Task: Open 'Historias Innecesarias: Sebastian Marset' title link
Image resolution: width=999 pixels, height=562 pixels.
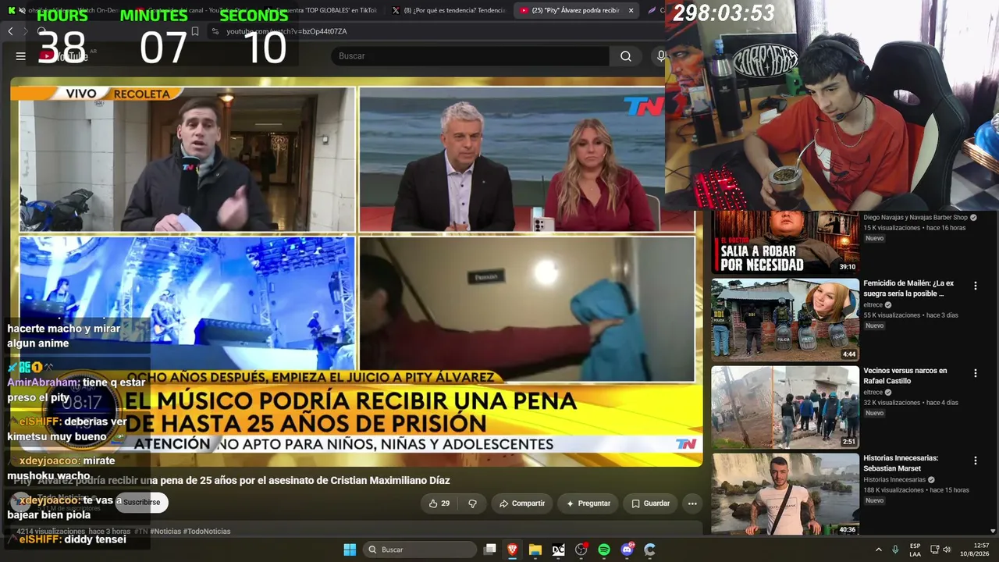Action: pos(901,463)
